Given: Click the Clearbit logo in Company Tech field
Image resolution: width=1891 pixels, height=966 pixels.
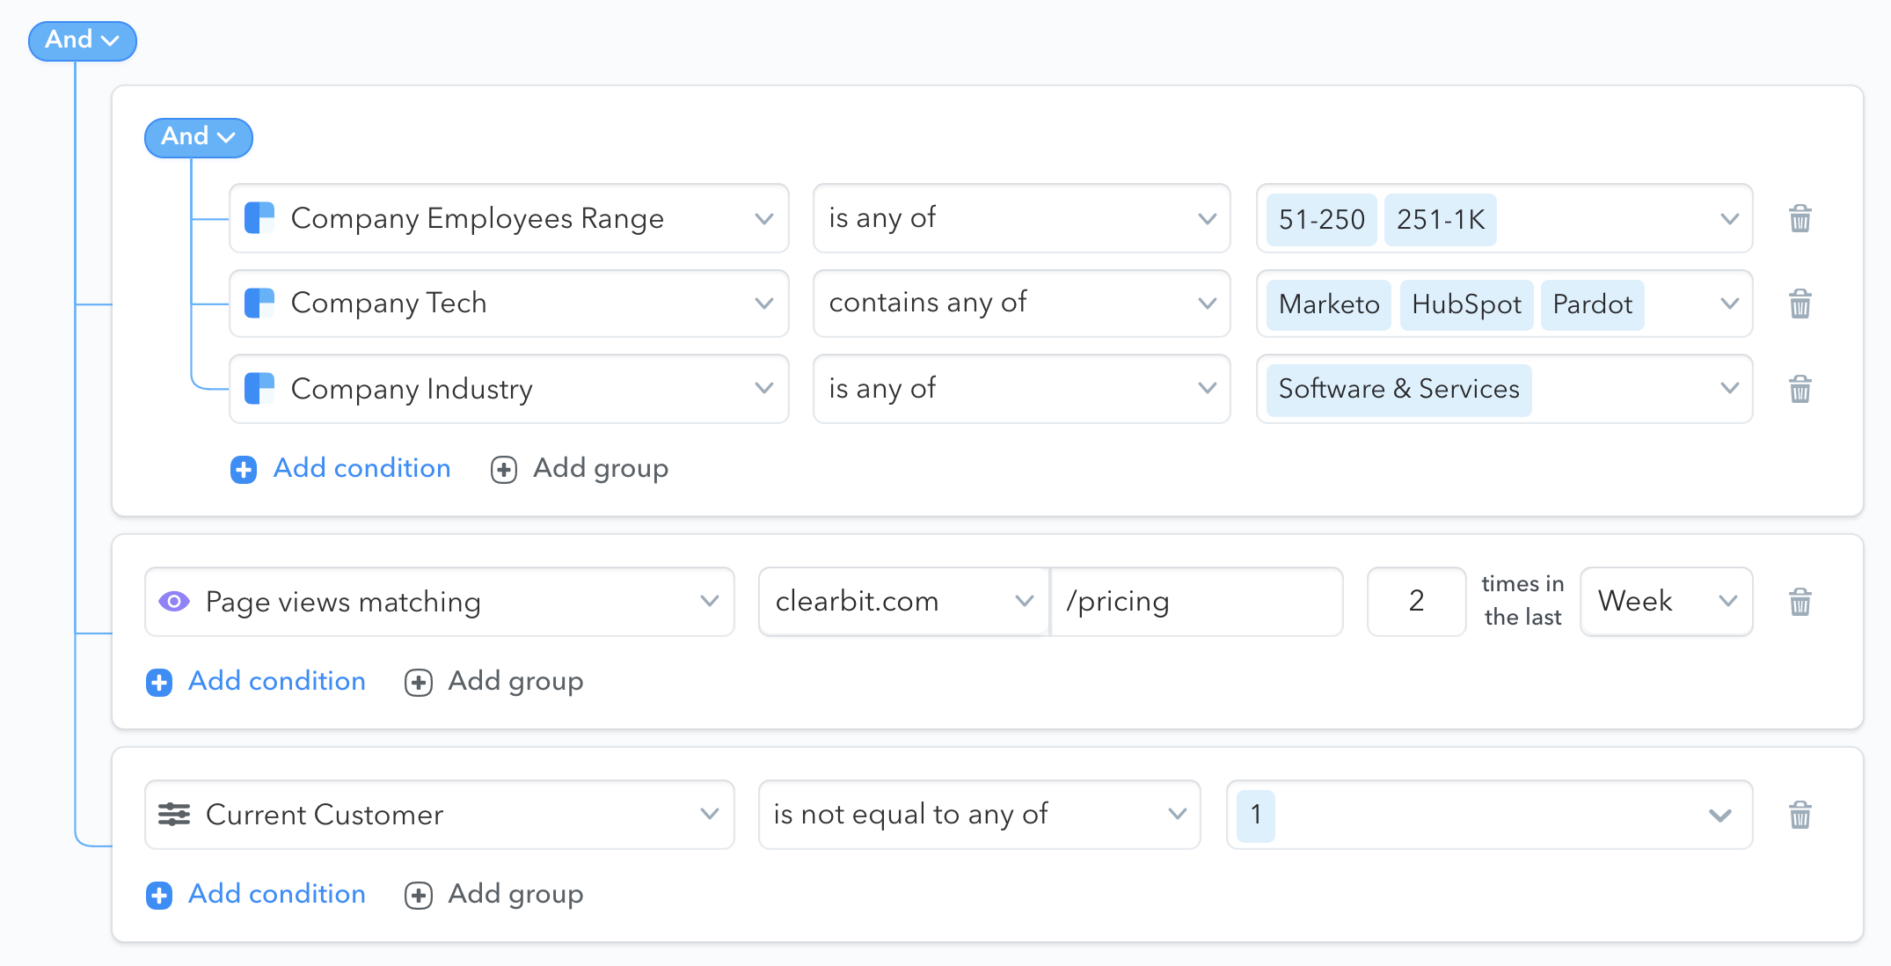Looking at the screenshot, I should [259, 304].
